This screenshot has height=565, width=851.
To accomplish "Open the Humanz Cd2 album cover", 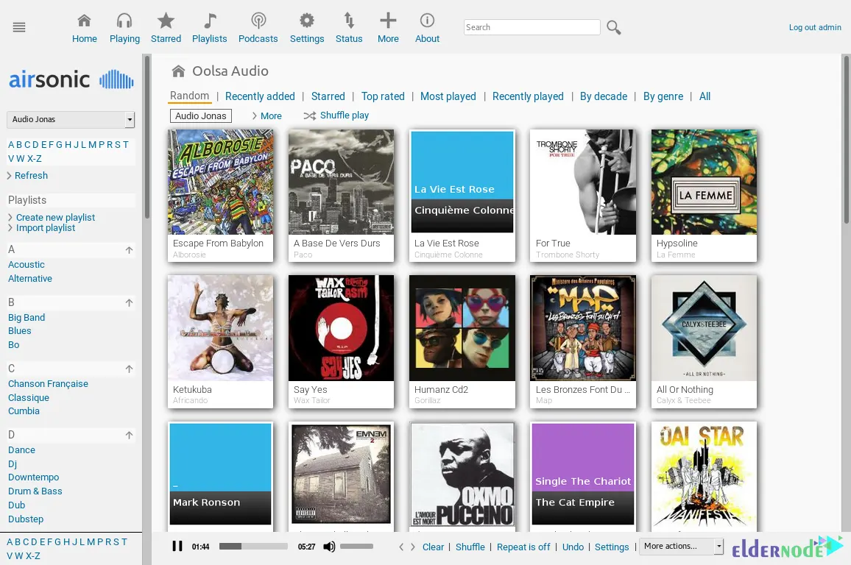I will [462, 328].
